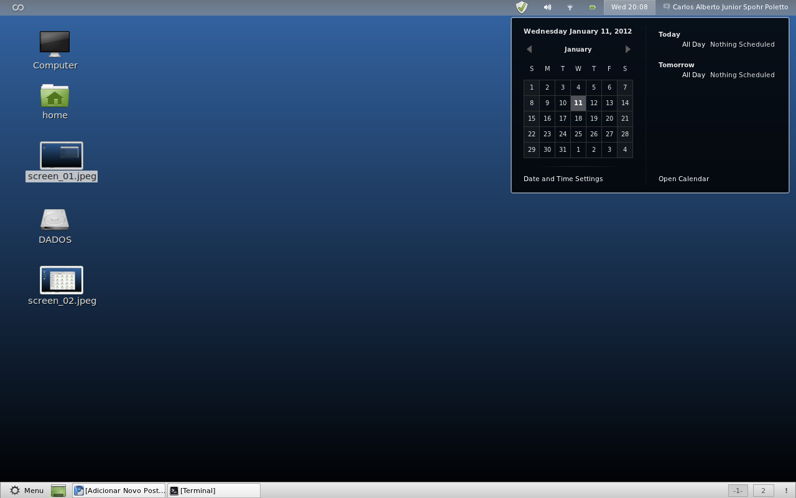Select the screen_01.jpeg thumbnail
Screen dimensions: 796x498
tap(62, 156)
